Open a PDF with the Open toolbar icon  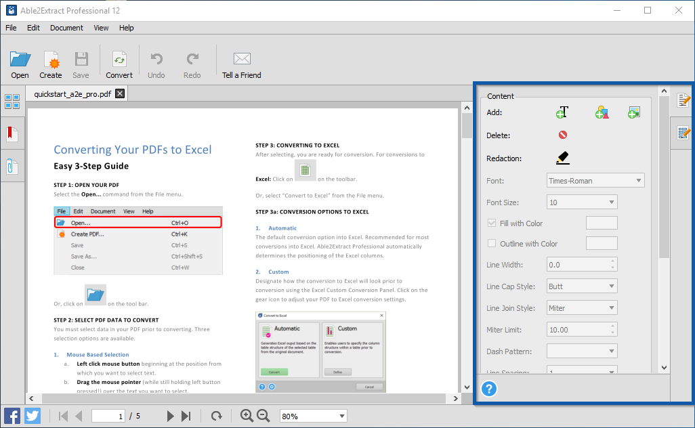(x=20, y=60)
